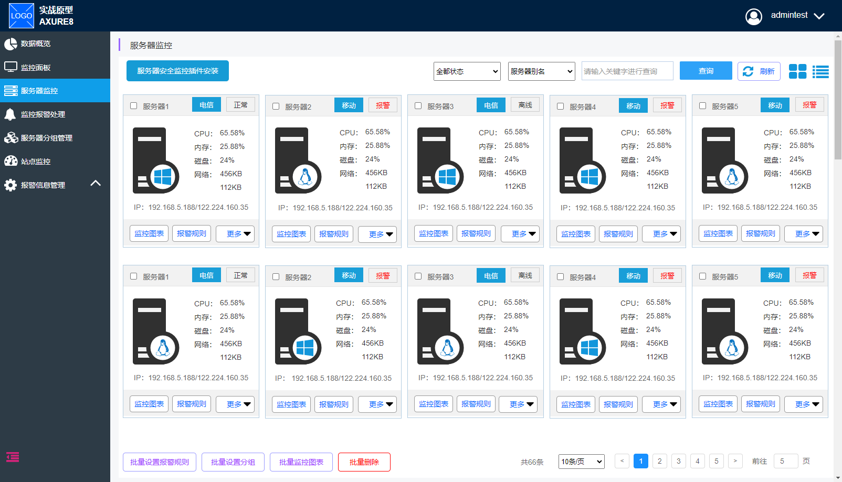Screen dimensions: 842x482
Task: Click first-row 服务器4 Windows server image
Action: (x=583, y=160)
